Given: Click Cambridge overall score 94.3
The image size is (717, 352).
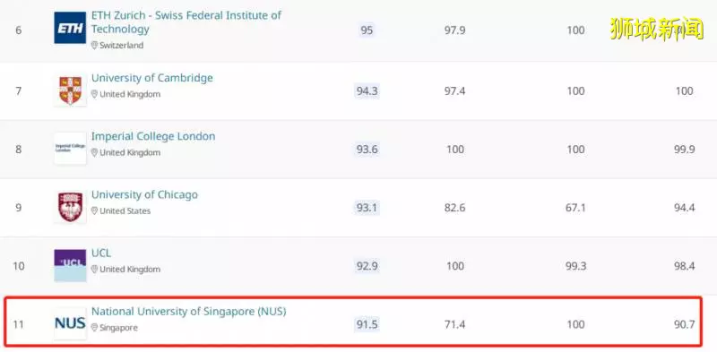Looking at the screenshot, I should point(367,90).
